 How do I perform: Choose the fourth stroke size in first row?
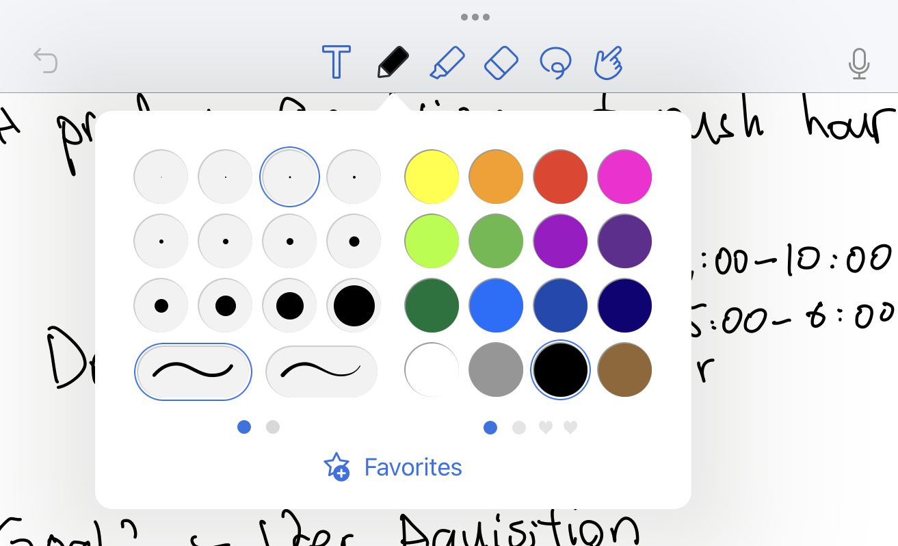click(x=354, y=177)
